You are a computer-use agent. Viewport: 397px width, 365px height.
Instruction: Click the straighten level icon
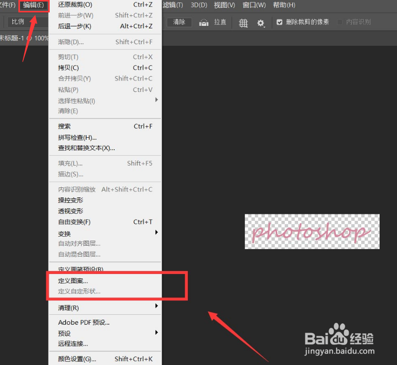204,22
